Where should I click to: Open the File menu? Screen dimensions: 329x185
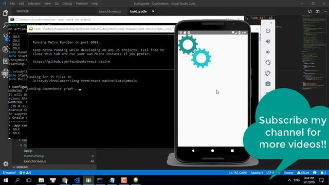pos(12,4)
